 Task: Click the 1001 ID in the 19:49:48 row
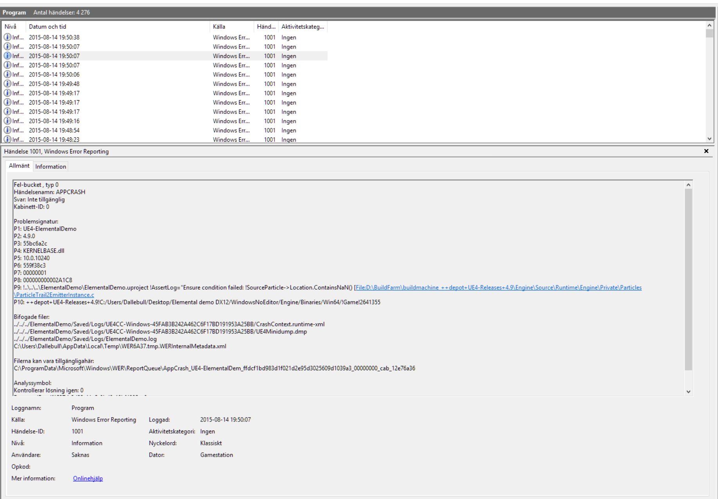click(x=269, y=84)
